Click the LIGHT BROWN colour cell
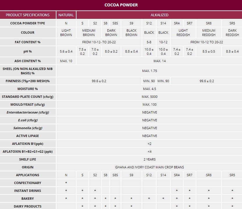 [x=66, y=33]
